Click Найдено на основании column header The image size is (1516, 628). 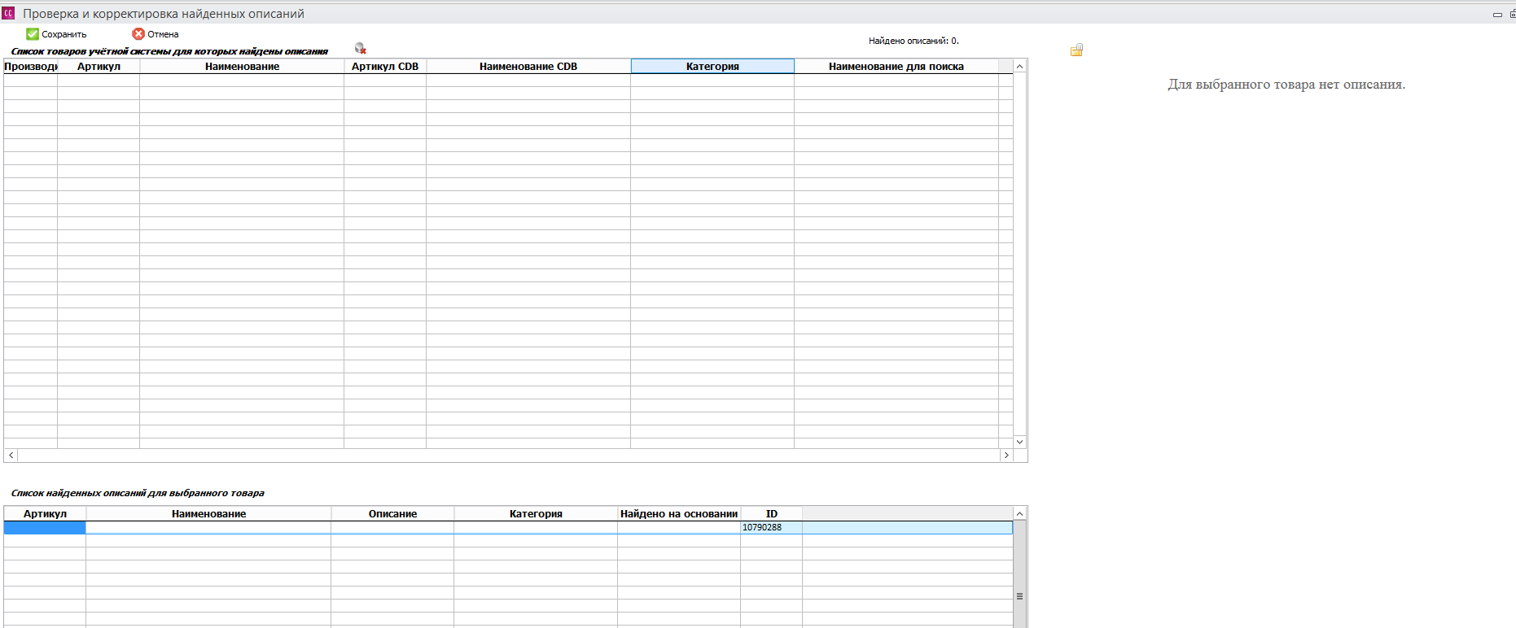679,514
